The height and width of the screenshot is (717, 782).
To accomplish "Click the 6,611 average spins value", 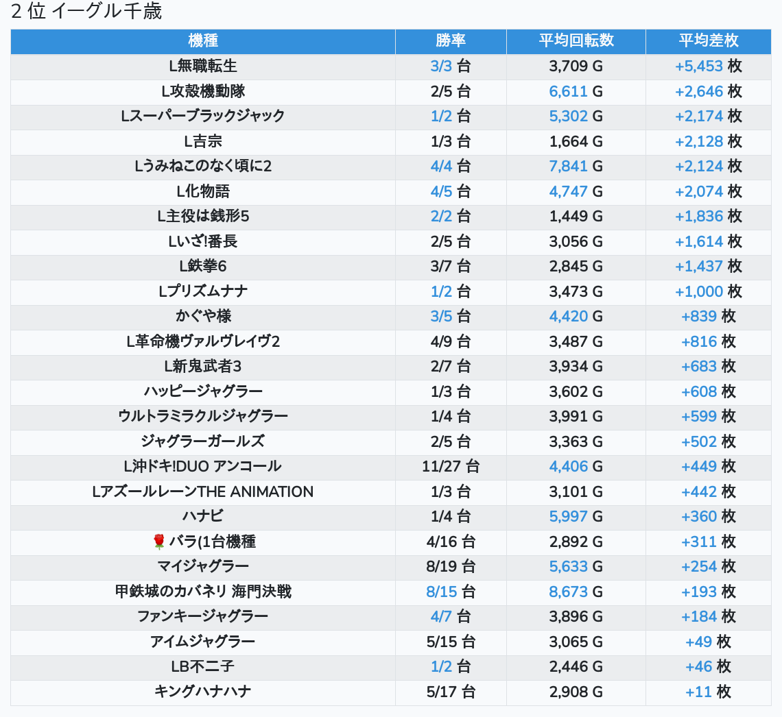I will (568, 91).
